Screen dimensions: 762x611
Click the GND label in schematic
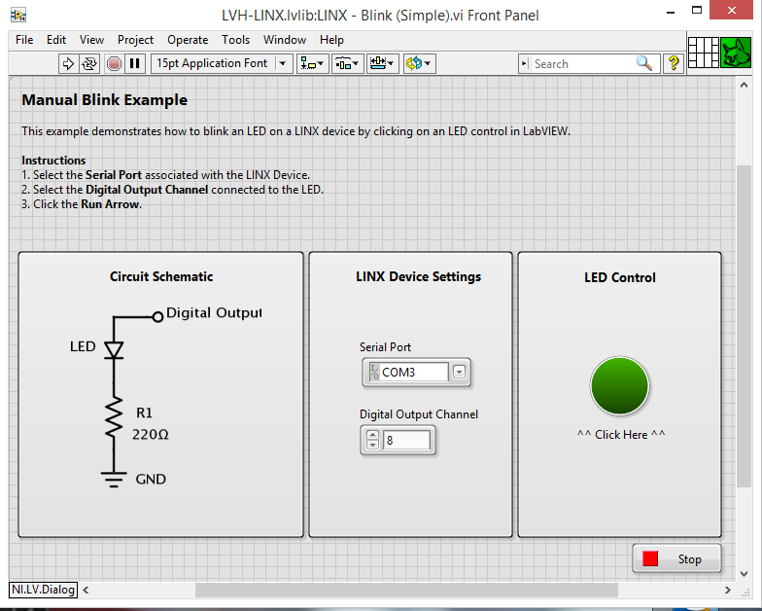click(x=152, y=479)
